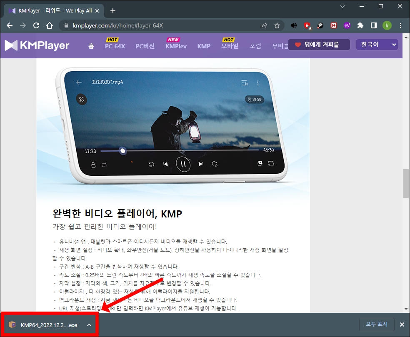Click the red fast-forward extension icon
The width and height of the screenshot is (410, 337).
point(333,25)
